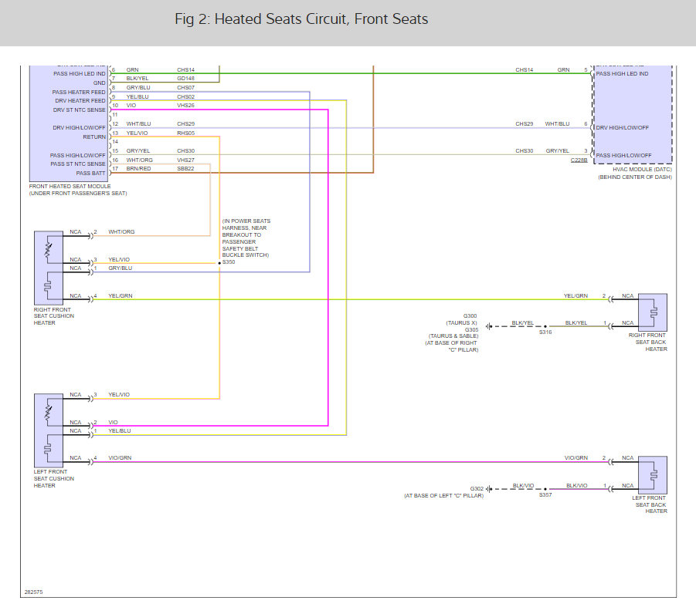Image resolution: width=696 pixels, height=614 pixels.
Task: Click the power seats harness location note
Action: click(x=246, y=238)
